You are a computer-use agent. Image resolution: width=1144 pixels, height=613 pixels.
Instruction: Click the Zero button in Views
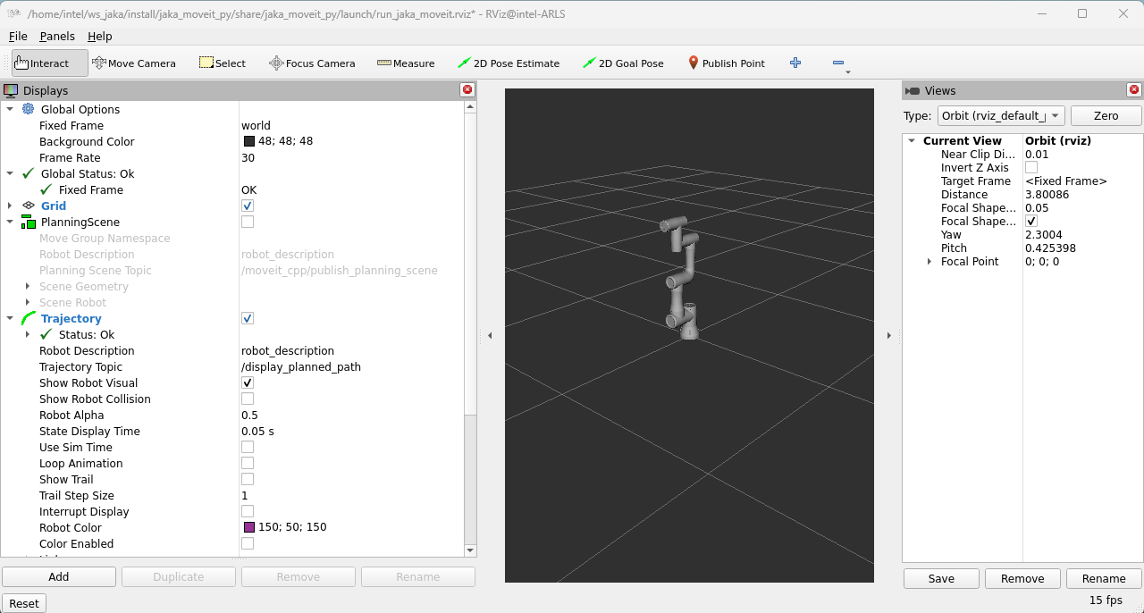point(1106,115)
